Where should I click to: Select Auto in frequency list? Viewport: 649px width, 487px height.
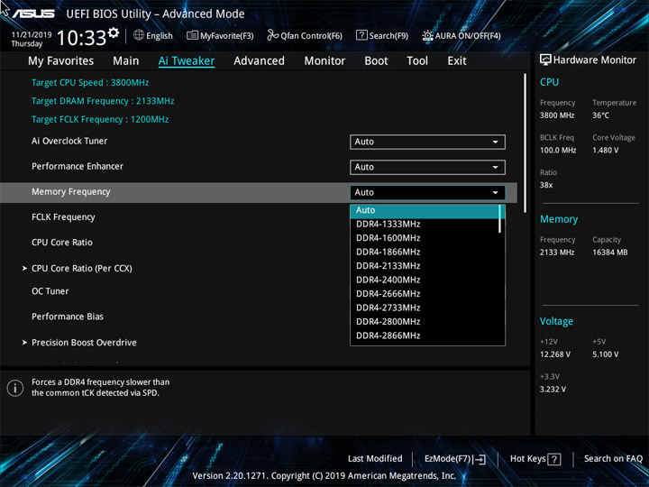425,210
